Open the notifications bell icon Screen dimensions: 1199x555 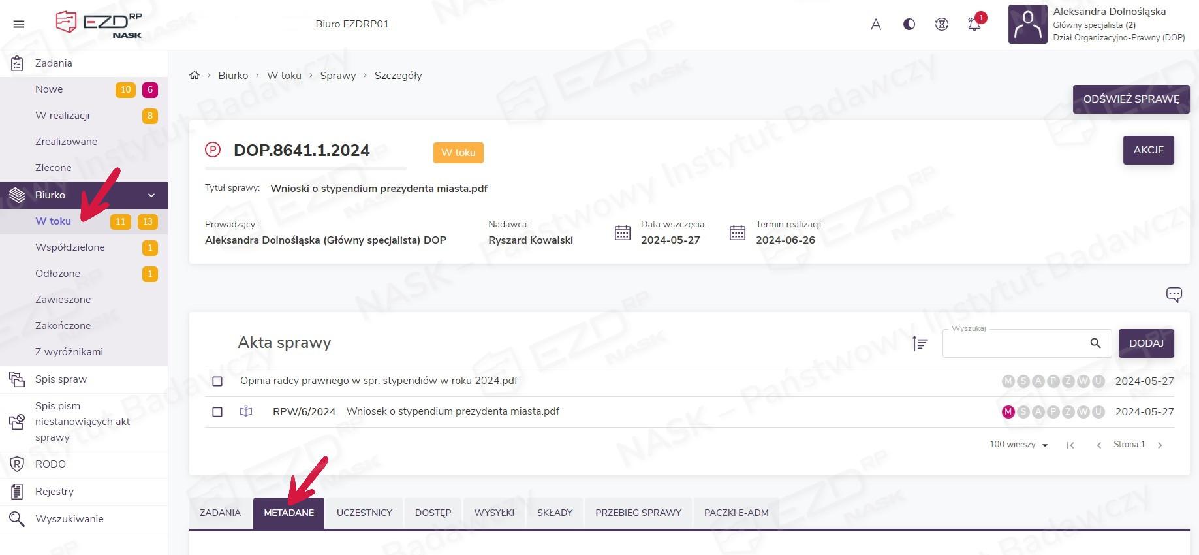pyautogui.click(x=974, y=25)
